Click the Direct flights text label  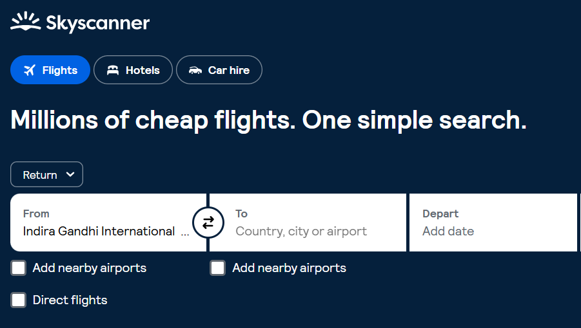[70, 300]
